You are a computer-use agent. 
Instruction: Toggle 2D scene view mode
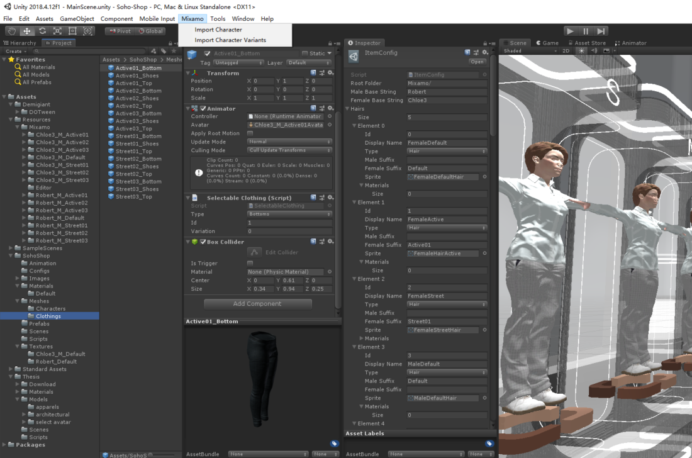[x=566, y=51]
